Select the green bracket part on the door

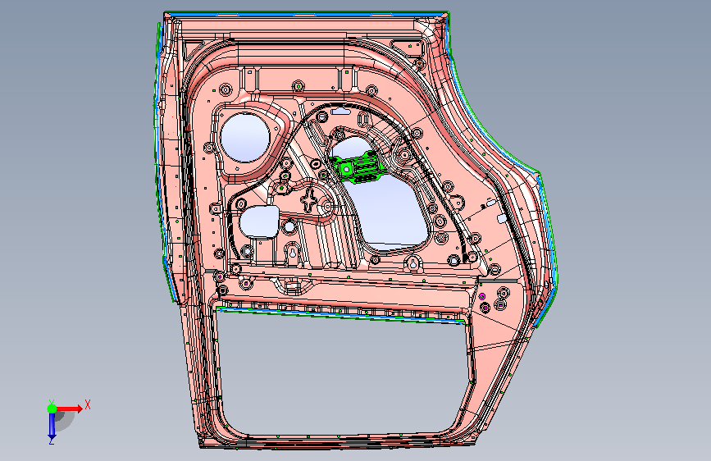(358, 167)
